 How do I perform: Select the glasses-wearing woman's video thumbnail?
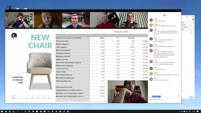133,20
